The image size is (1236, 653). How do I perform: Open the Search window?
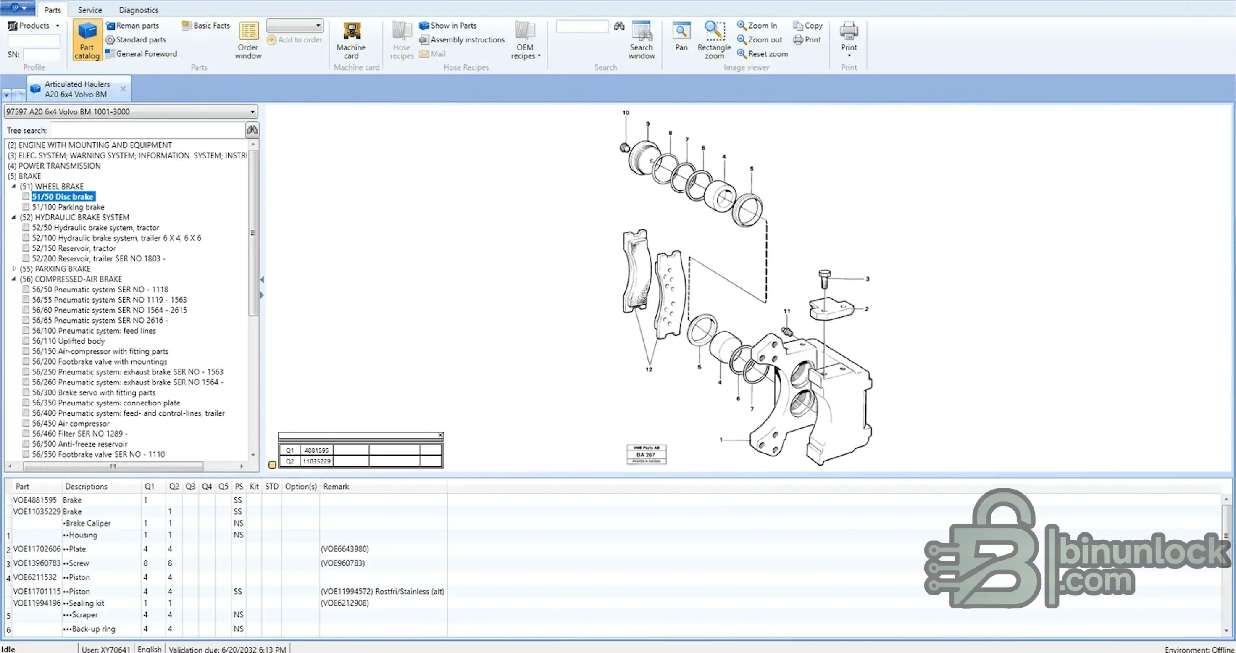tap(642, 40)
